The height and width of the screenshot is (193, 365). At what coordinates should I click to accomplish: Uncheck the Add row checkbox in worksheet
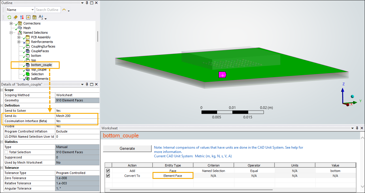pos(108,171)
